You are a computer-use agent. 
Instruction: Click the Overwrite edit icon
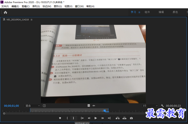[x=124, y=118]
